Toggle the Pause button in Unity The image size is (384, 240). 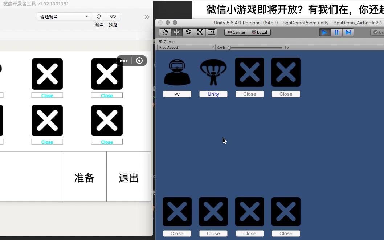point(336,32)
